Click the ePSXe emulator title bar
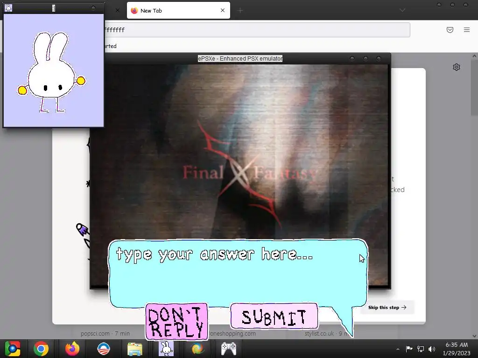Image resolution: width=478 pixels, height=358 pixels. tap(240, 58)
